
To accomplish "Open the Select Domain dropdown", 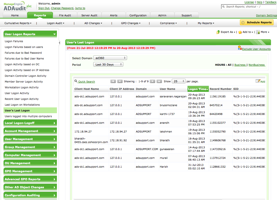I will pyautogui.click(x=110, y=58).
